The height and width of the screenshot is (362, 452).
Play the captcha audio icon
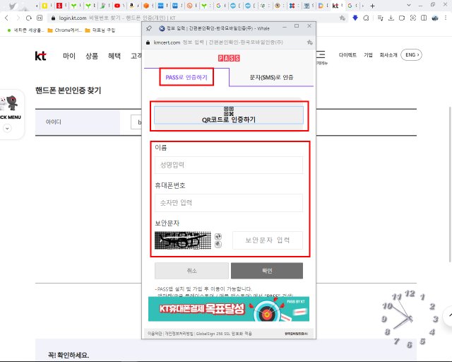pos(218,245)
